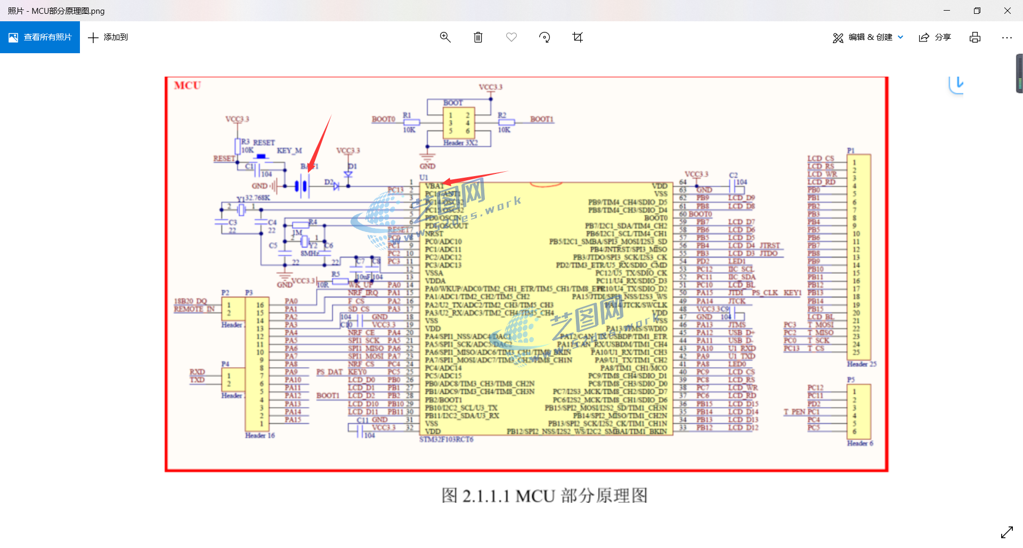The width and height of the screenshot is (1023, 548).
Task: Share the photo
Action: coord(935,37)
